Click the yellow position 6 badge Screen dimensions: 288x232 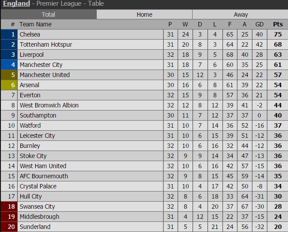point(9,85)
